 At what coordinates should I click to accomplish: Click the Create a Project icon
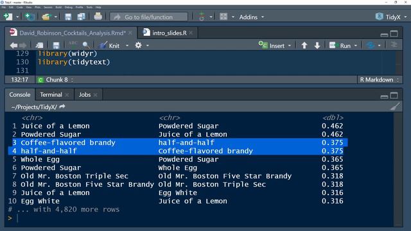[30, 17]
